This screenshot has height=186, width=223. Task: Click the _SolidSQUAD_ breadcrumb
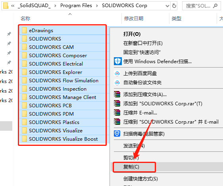(34, 6)
